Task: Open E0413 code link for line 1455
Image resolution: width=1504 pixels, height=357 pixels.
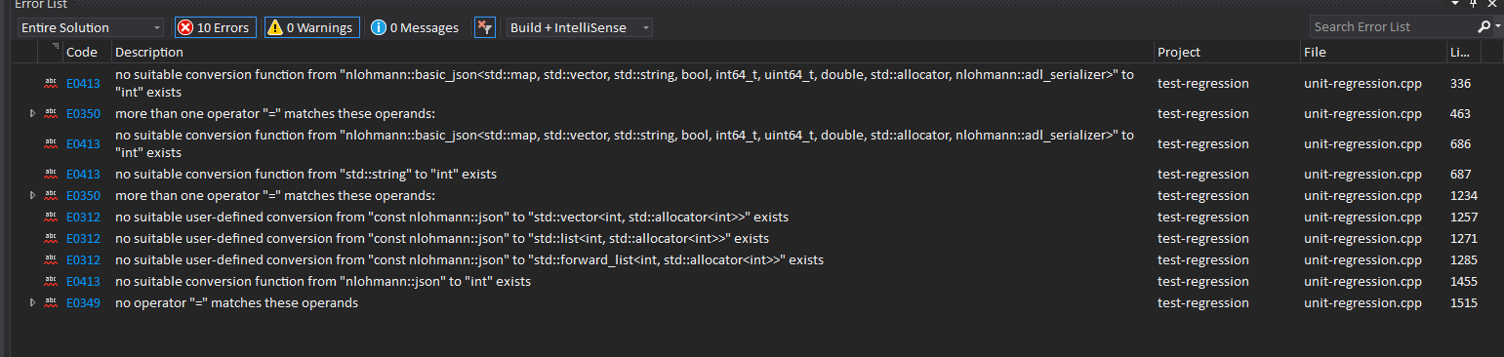Action: click(83, 281)
